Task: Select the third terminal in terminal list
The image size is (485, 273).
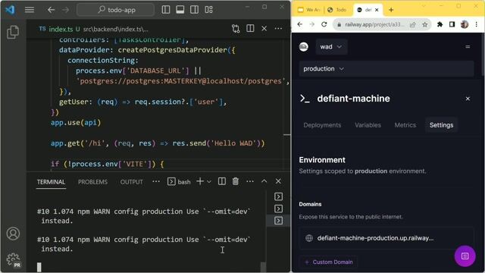Action: pyautogui.click(x=278, y=221)
